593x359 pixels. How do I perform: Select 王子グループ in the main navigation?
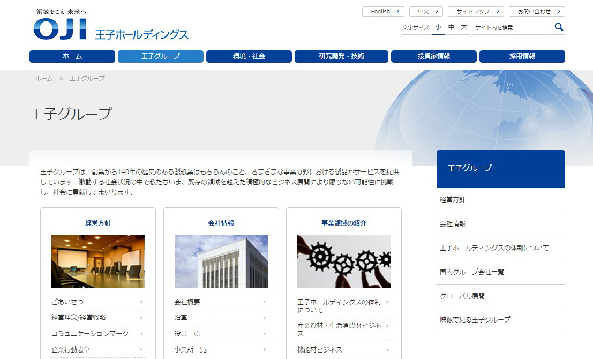tap(161, 56)
